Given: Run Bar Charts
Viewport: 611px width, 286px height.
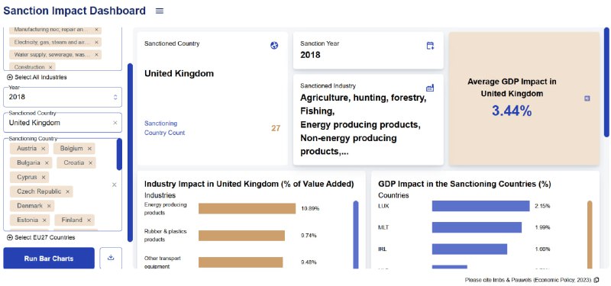Looking at the screenshot, I should pyautogui.click(x=49, y=259).
